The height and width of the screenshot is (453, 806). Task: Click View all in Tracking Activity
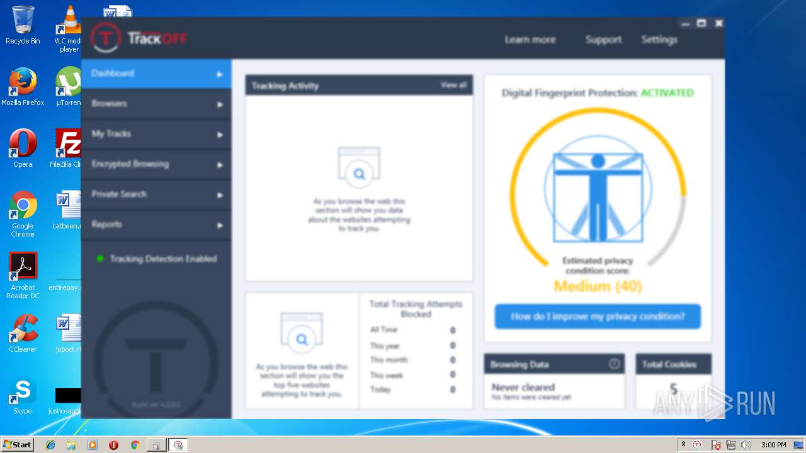point(453,85)
